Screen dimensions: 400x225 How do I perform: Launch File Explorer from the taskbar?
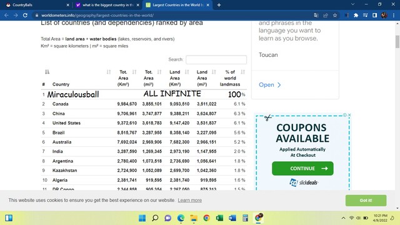click(194, 218)
